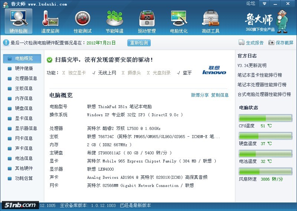Select 显卡信息 in the sidebar
The image size is (297, 211).
click(x=24, y=118)
